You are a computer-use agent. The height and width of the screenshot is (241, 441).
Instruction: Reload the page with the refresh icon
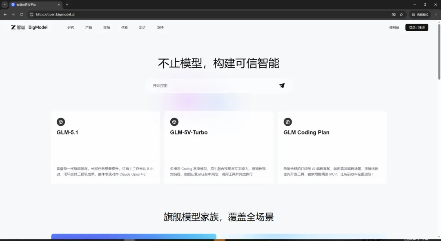point(21,14)
